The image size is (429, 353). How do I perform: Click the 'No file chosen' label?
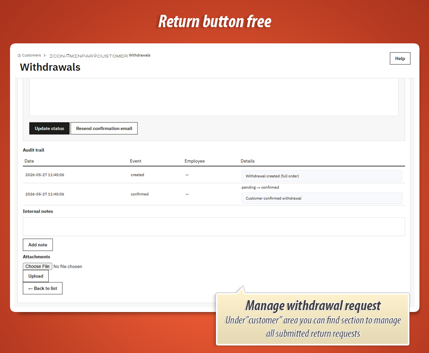[68, 266]
